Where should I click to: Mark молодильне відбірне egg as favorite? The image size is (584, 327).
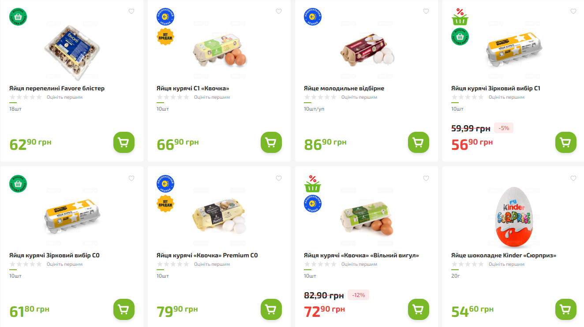(x=426, y=11)
